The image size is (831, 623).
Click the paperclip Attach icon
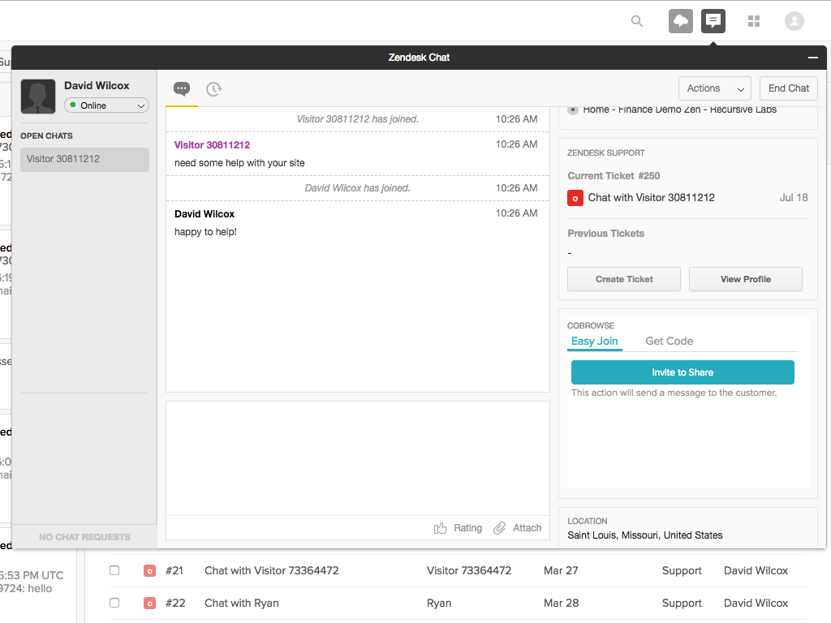point(500,528)
